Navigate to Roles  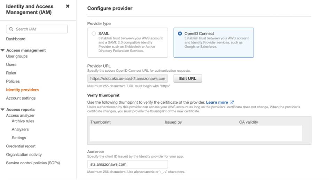click(11, 73)
